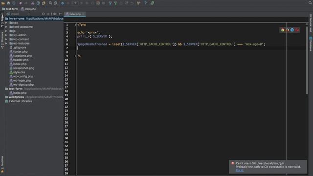
Task: Toggle the Favorites tool window tab on the left edge
Action: point(2,164)
